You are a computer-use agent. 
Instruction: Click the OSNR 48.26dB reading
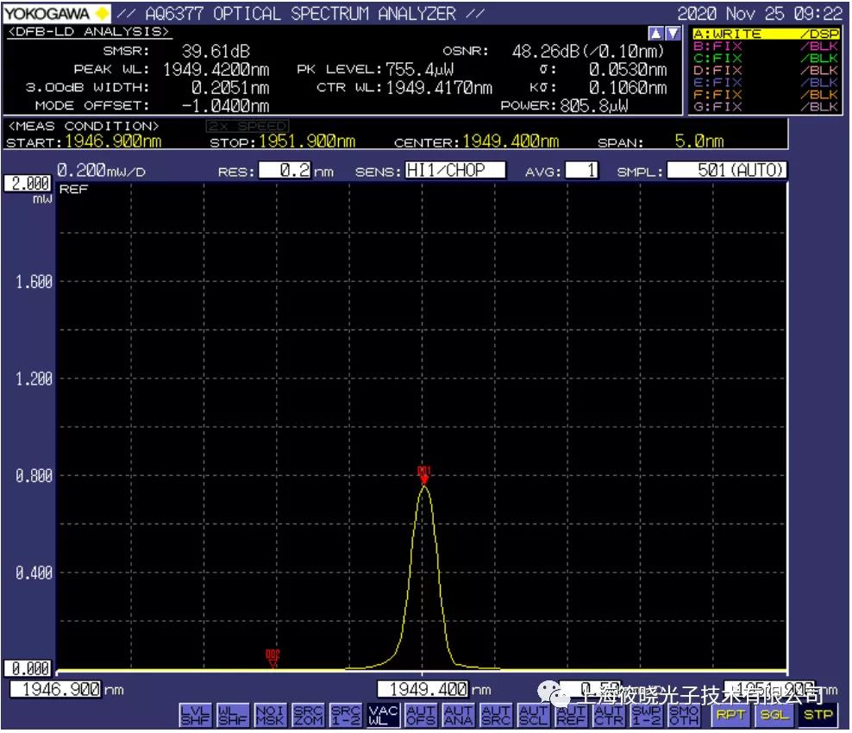tap(588, 52)
